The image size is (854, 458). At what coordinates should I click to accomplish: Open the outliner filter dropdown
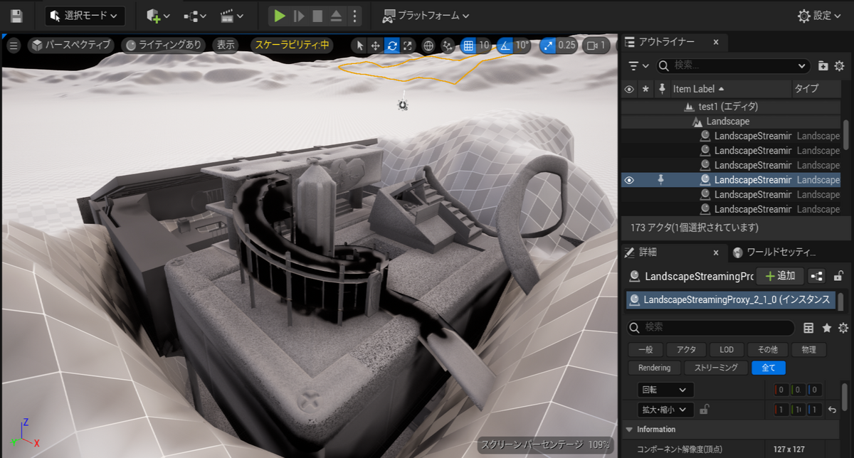(639, 65)
